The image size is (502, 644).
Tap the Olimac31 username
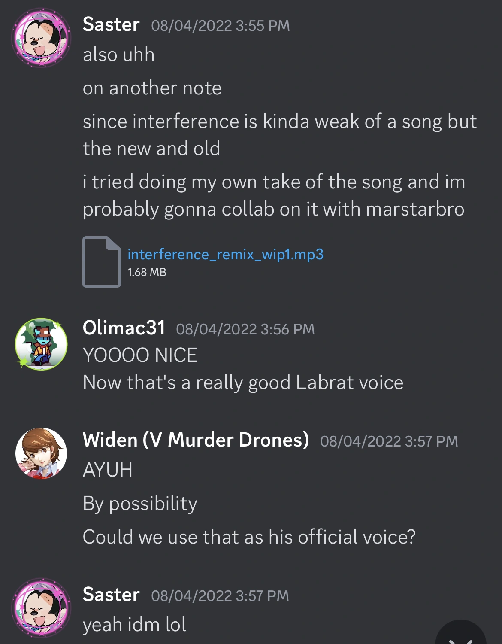pos(124,328)
